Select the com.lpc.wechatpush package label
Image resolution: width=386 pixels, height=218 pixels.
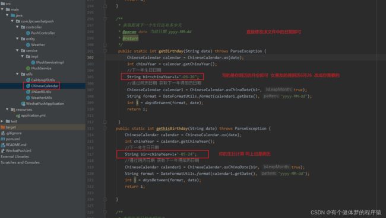click(37, 21)
